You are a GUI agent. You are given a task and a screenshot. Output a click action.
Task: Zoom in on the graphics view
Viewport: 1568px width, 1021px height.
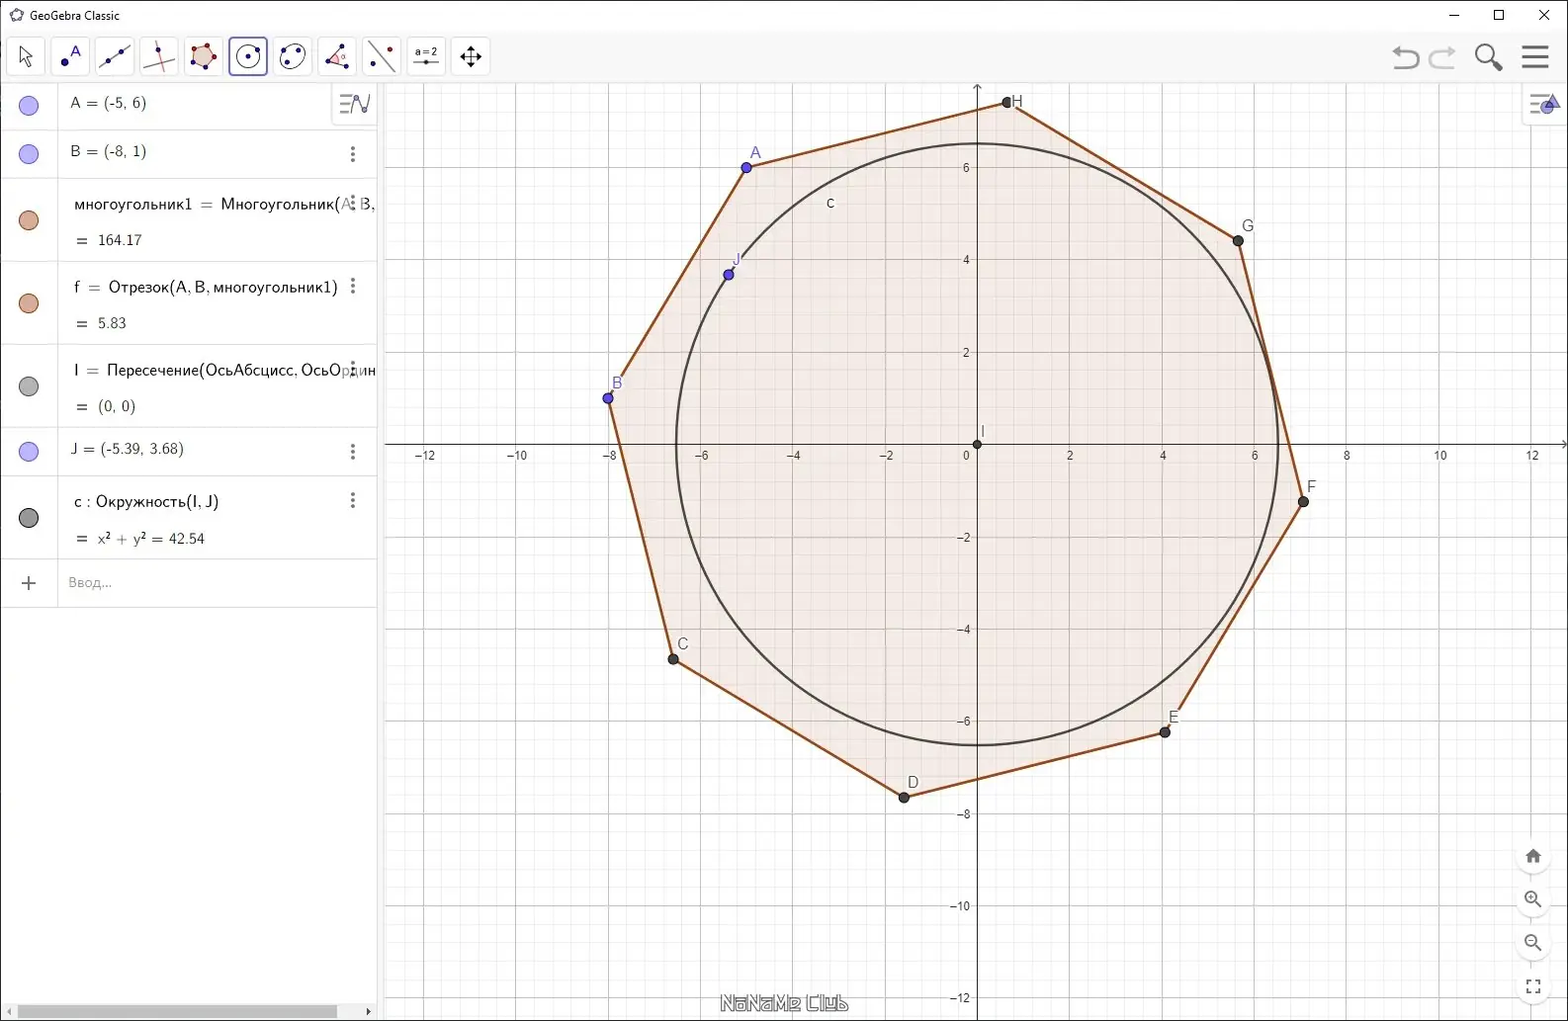(1533, 899)
